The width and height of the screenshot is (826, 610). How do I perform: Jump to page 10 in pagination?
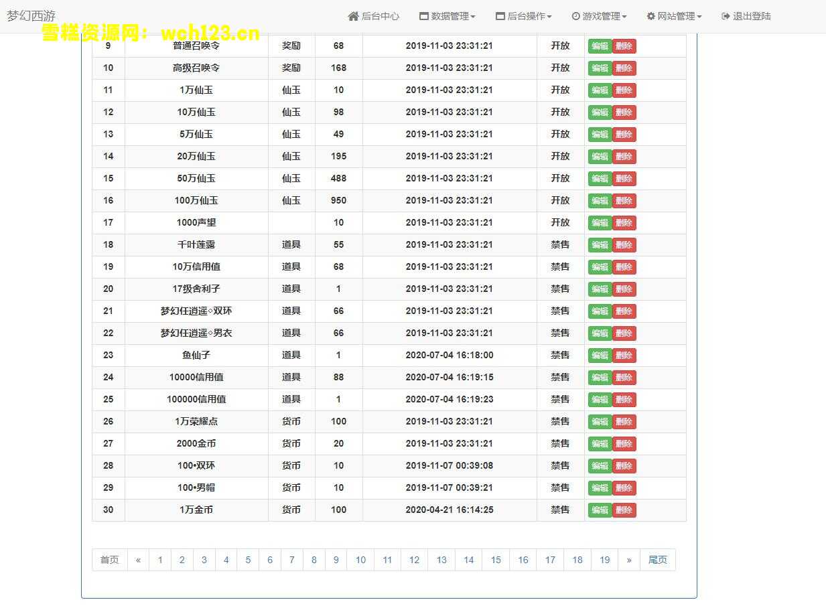(x=360, y=560)
